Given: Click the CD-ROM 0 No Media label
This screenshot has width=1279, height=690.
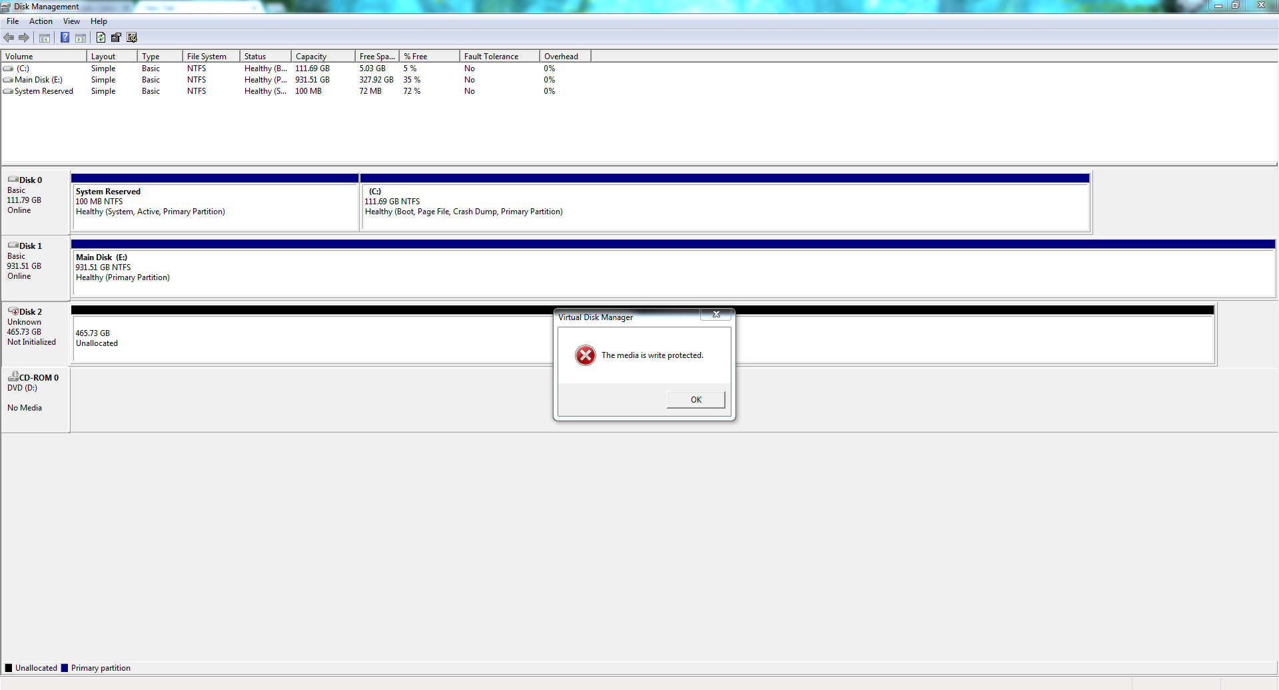Looking at the screenshot, I should 25,408.
